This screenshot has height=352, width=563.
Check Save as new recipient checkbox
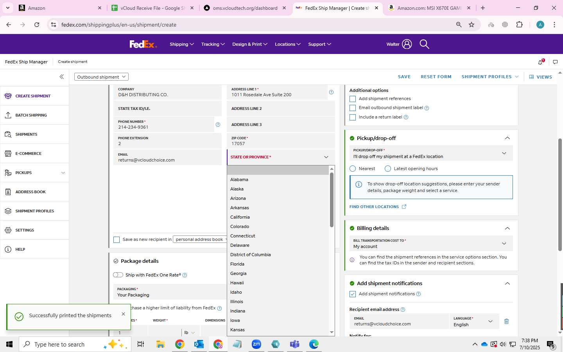pyautogui.click(x=117, y=240)
